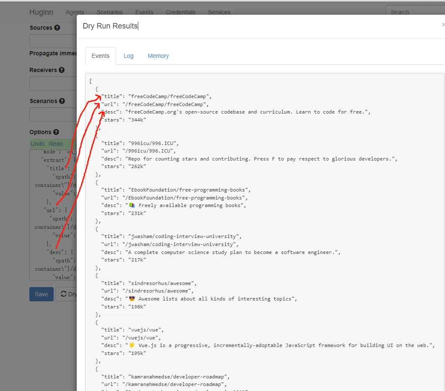Open the Credentials navigation item

pos(180,12)
